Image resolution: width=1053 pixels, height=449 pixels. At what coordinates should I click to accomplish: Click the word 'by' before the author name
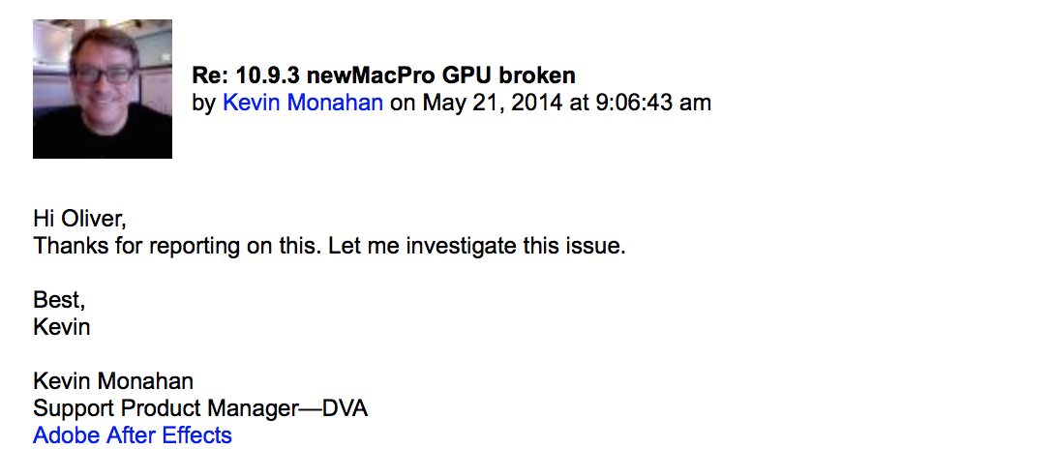tap(204, 103)
